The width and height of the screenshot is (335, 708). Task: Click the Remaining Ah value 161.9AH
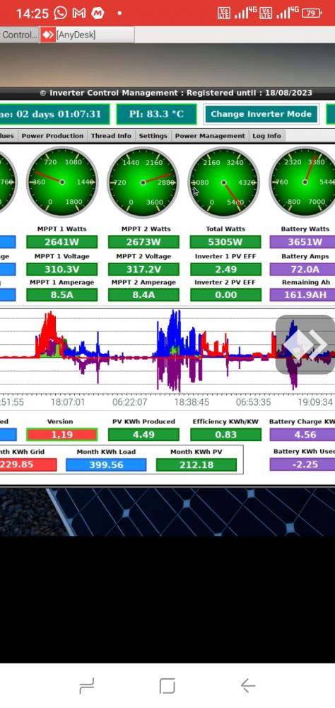(302, 295)
